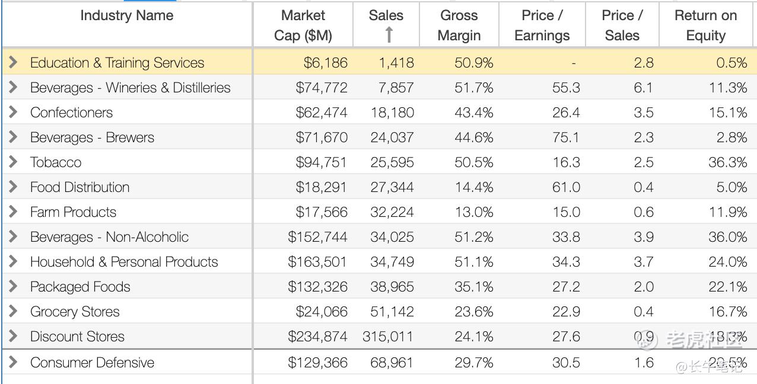The image size is (757, 384).
Task: Sort by Gross Margin column header
Action: (x=459, y=25)
